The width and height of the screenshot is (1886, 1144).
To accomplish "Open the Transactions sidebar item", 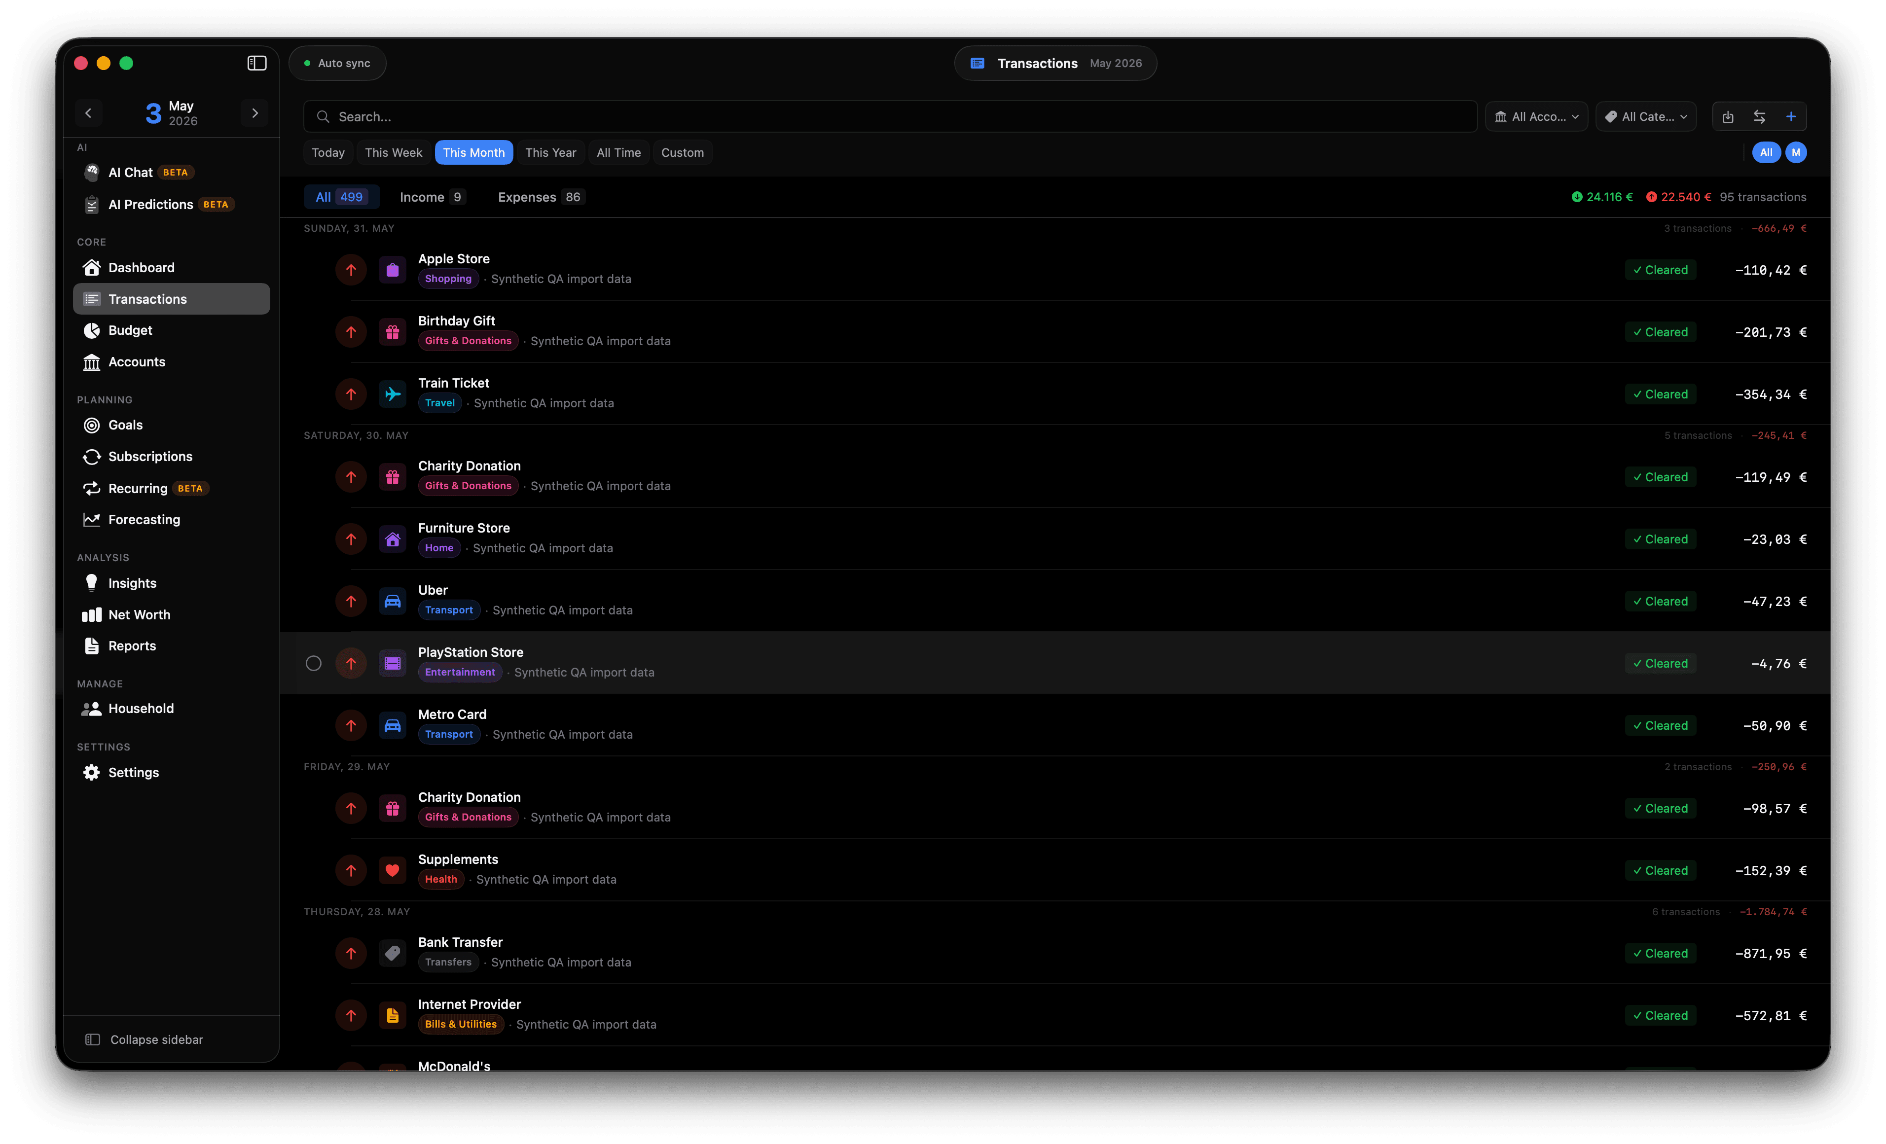I will 172,298.
